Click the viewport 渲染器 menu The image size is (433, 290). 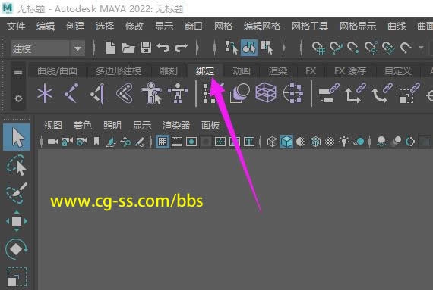pos(176,126)
